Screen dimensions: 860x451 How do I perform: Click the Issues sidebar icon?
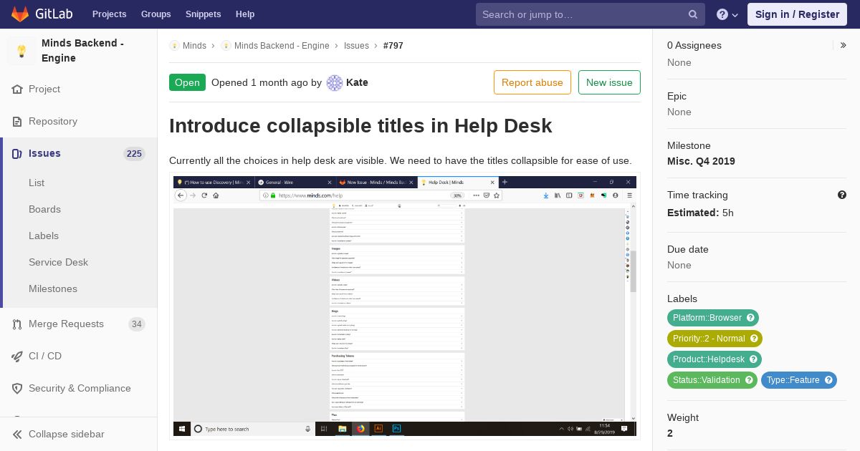17,154
